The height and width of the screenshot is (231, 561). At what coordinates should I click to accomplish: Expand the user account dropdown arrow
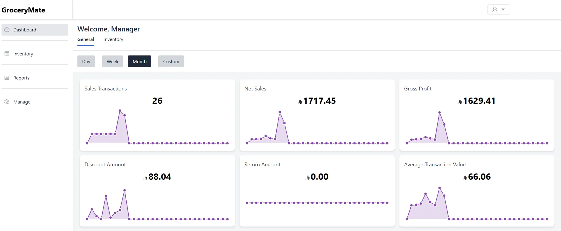(503, 9)
